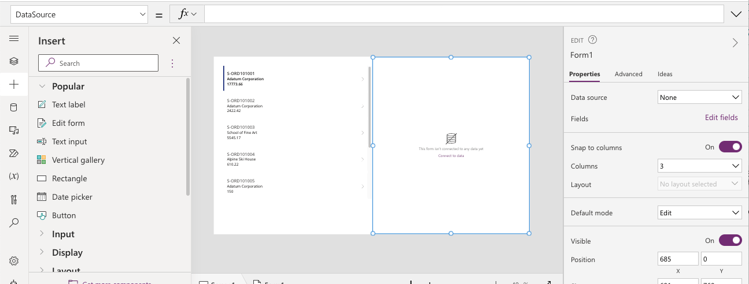Switch to the Properties tab

click(x=584, y=74)
